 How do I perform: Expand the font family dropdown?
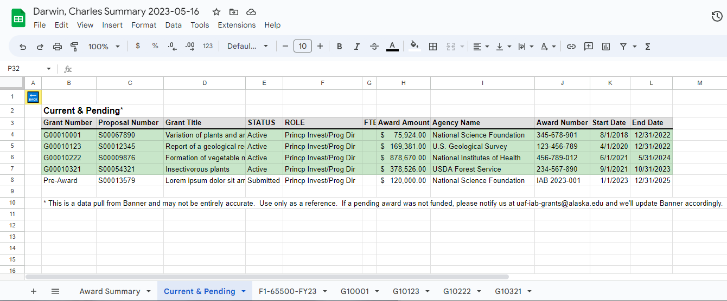pyautogui.click(x=247, y=47)
